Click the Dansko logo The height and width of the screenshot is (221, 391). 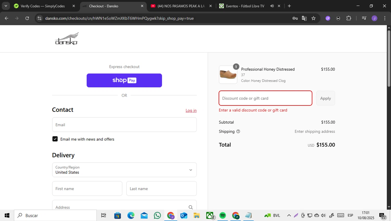click(67, 39)
